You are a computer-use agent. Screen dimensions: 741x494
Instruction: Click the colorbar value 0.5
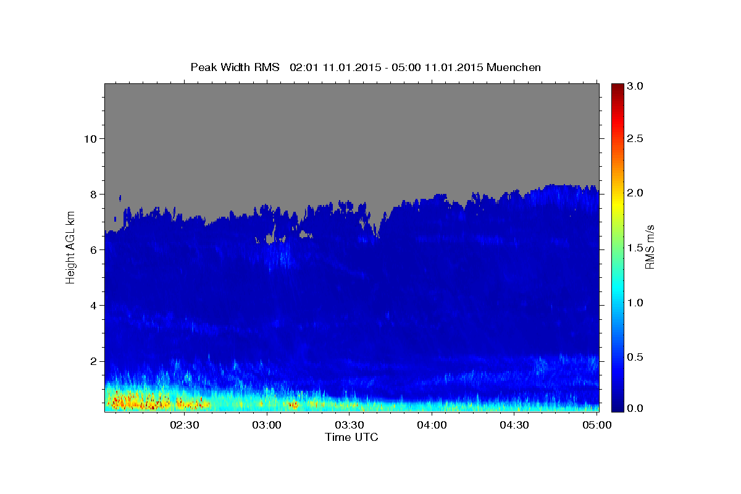(635, 357)
